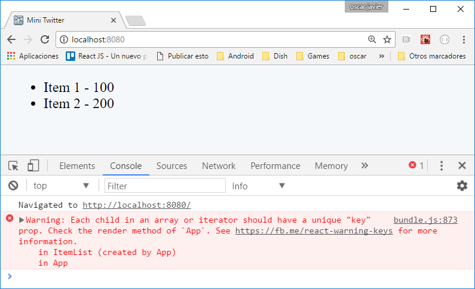The height and width of the screenshot is (289, 475).
Task: Click the round grey extension icon
Action: (445, 39)
